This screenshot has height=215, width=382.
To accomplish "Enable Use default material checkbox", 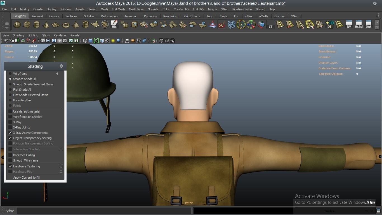I will [10, 111].
